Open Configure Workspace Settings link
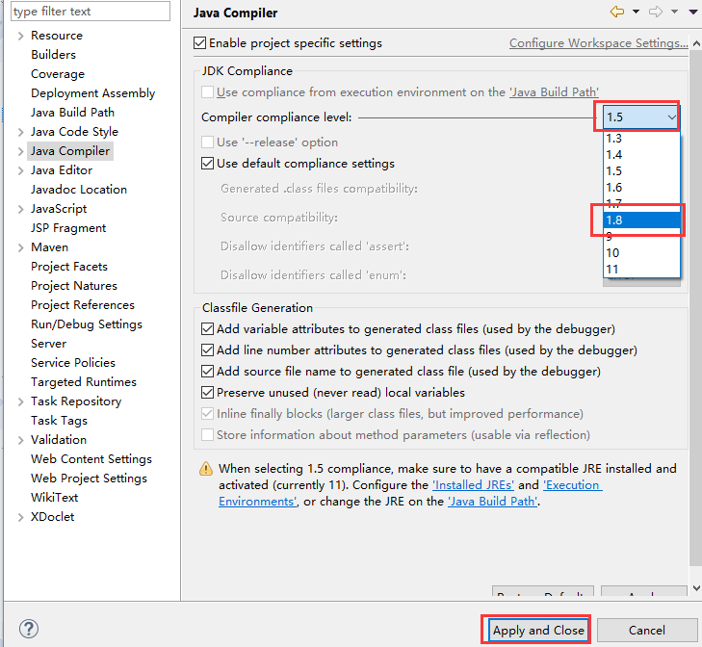Viewport: 702px width, 647px height. (599, 43)
